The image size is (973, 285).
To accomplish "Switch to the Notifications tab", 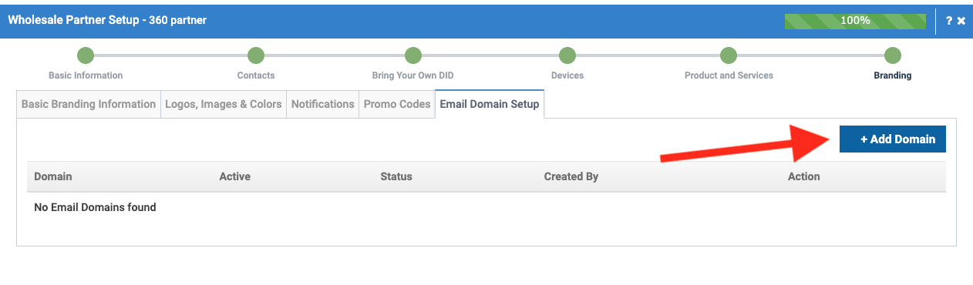I will click(323, 104).
